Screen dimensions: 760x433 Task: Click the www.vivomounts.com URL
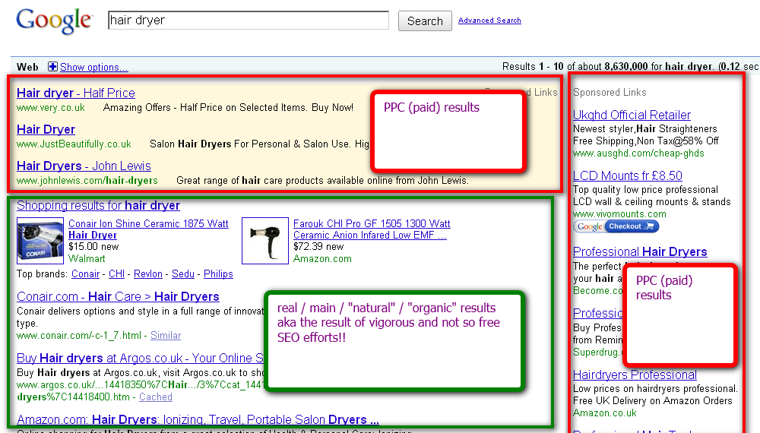pyautogui.click(x=619, y=214)
